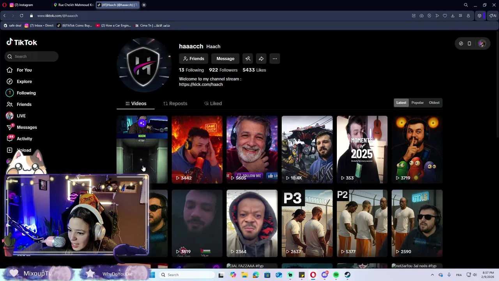The width and height of the screenshot is (499, 281).
Task: Switch to the Rue Cheikh Mahmoud maps tab
Action: (73, 5)
